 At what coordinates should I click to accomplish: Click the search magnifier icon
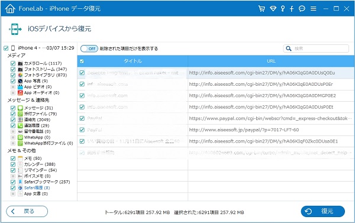click(289, 49)
